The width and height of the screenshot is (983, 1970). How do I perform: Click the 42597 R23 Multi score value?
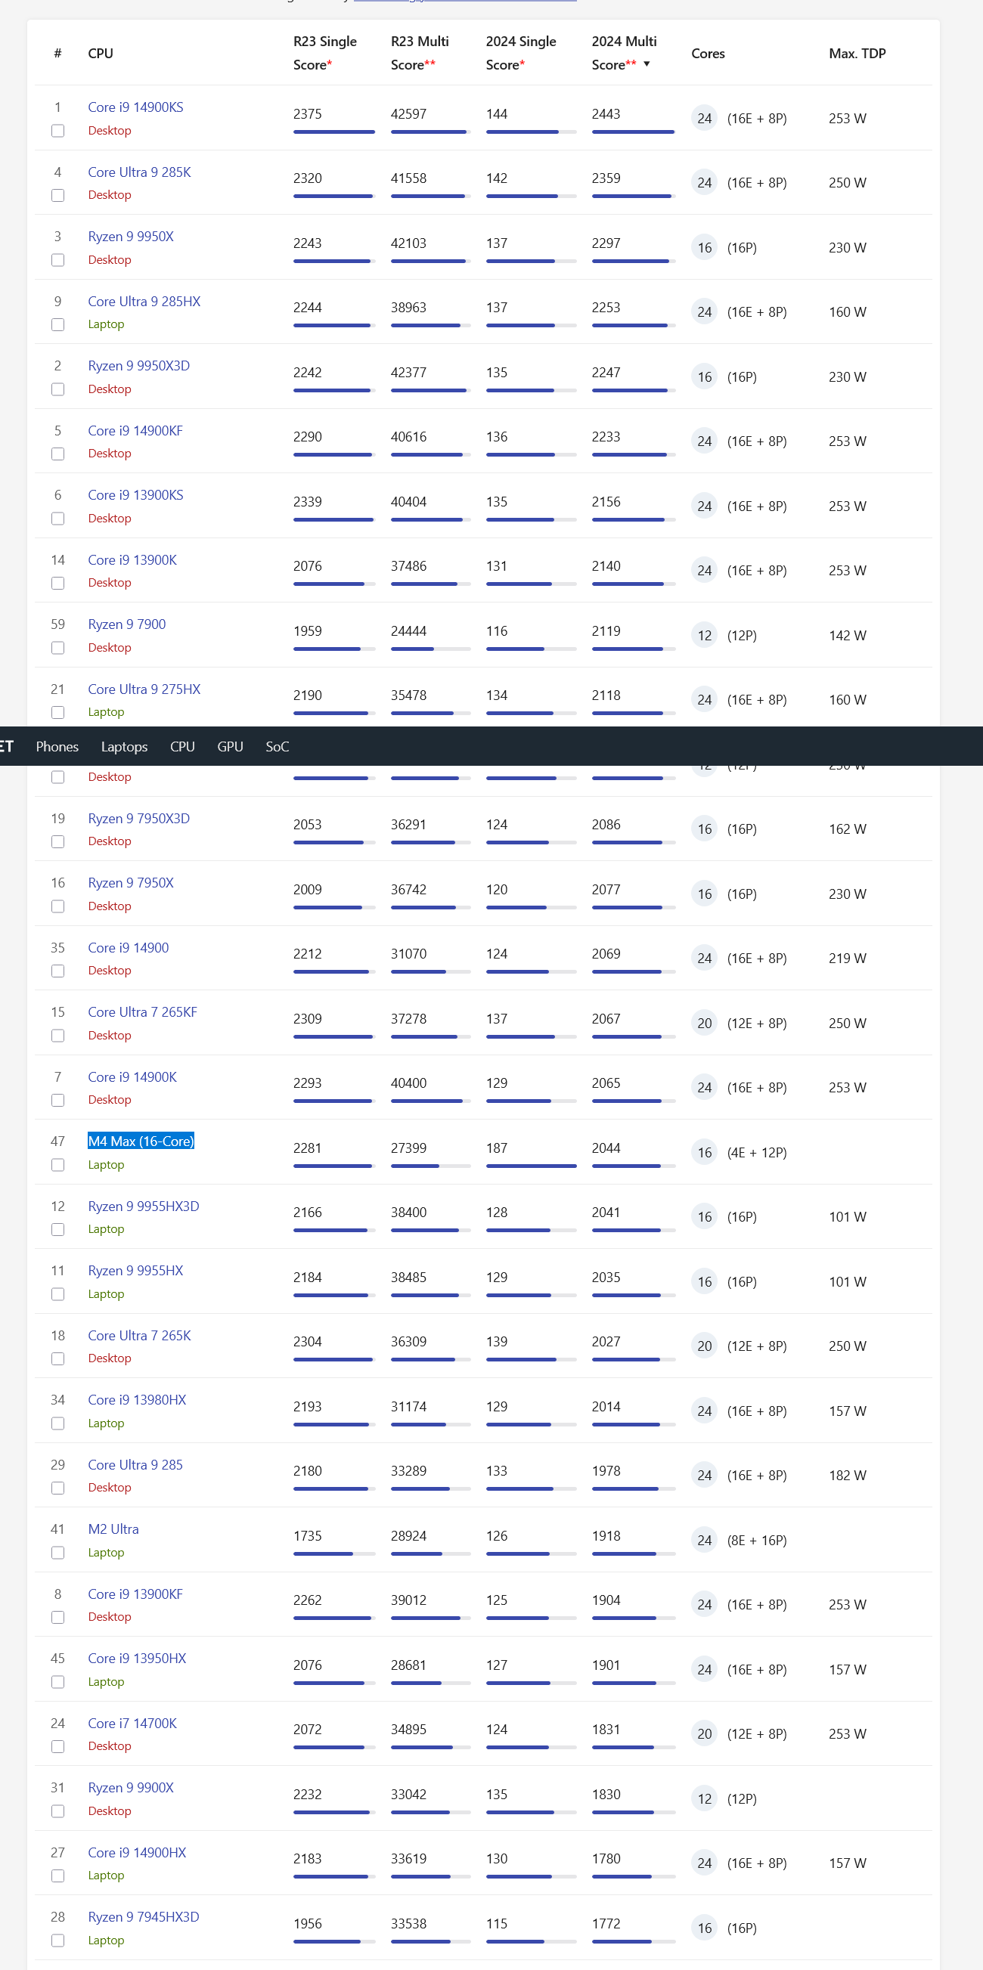coord(408,114)
